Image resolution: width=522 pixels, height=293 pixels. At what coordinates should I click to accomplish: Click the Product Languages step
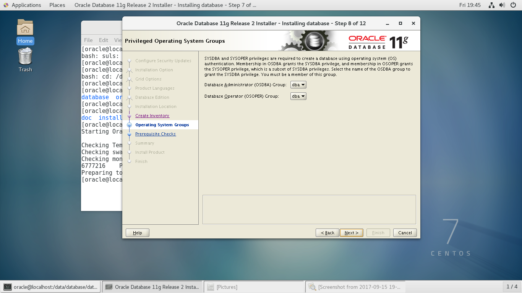[x=155, y=88]
